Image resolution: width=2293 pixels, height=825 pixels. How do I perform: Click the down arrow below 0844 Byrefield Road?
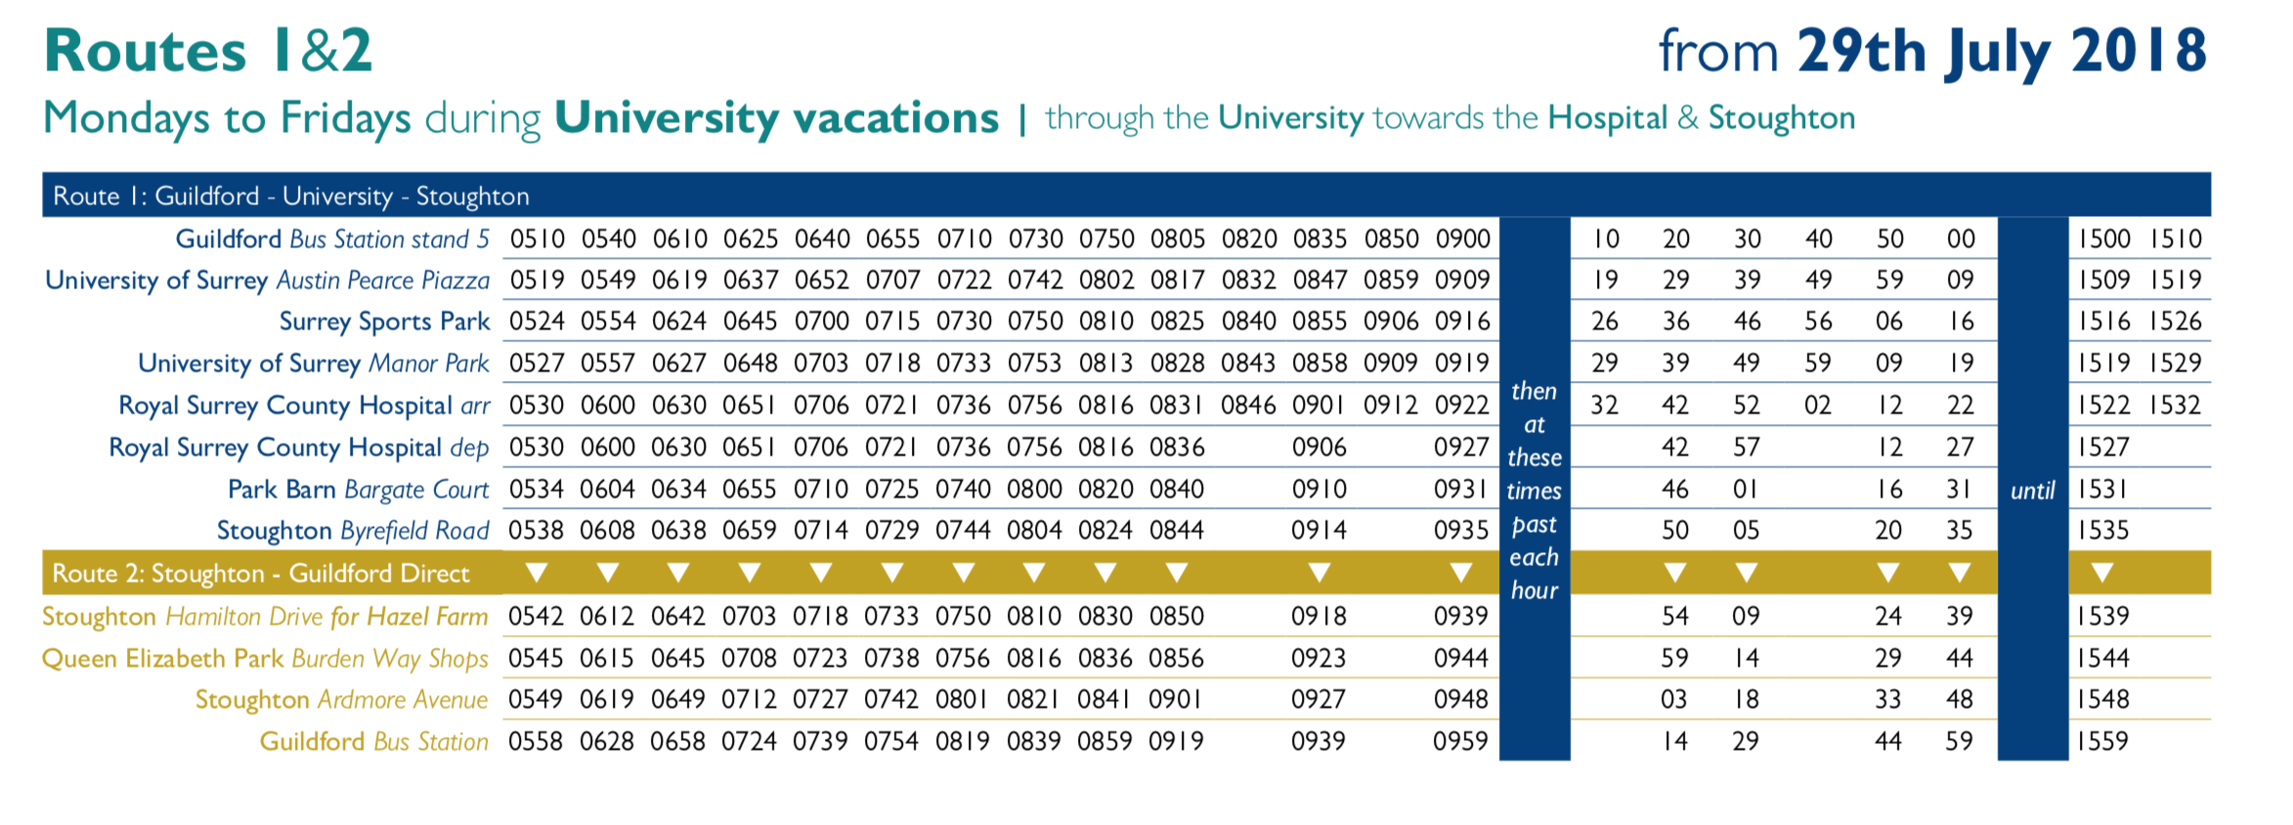(x=1177, y=573)
